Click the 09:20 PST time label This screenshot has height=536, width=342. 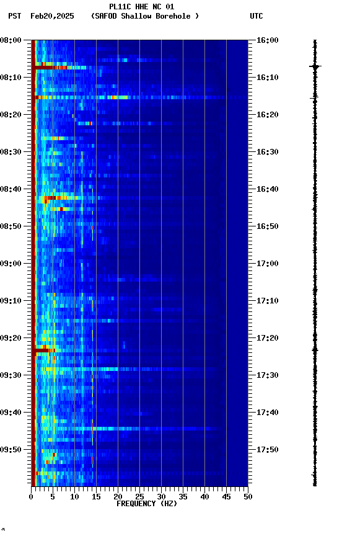click(x=11, y=338)
